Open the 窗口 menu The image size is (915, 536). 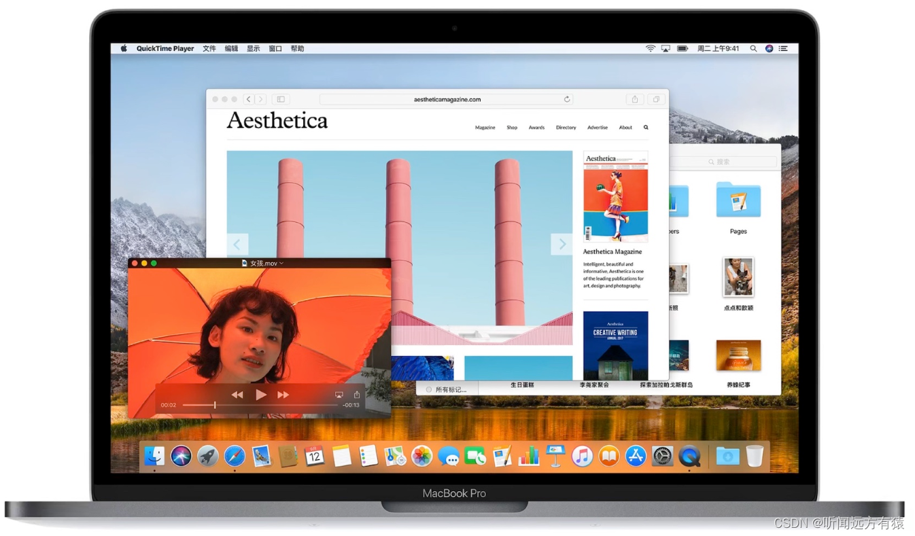coord(275,49)
